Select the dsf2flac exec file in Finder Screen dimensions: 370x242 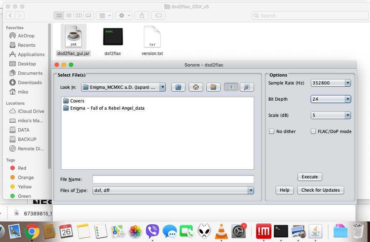pos(113,41)
